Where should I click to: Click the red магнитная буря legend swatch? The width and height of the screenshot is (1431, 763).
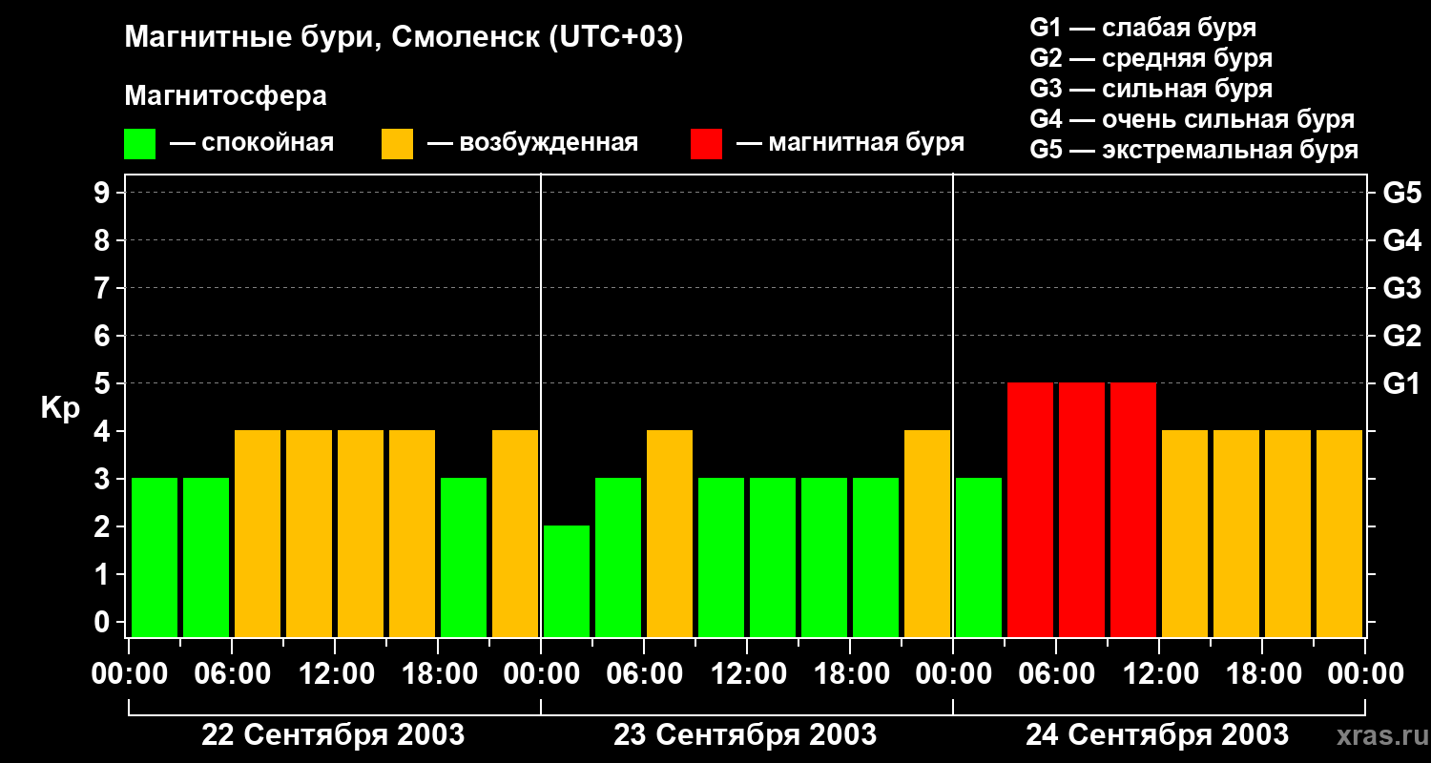coord(706,144)
